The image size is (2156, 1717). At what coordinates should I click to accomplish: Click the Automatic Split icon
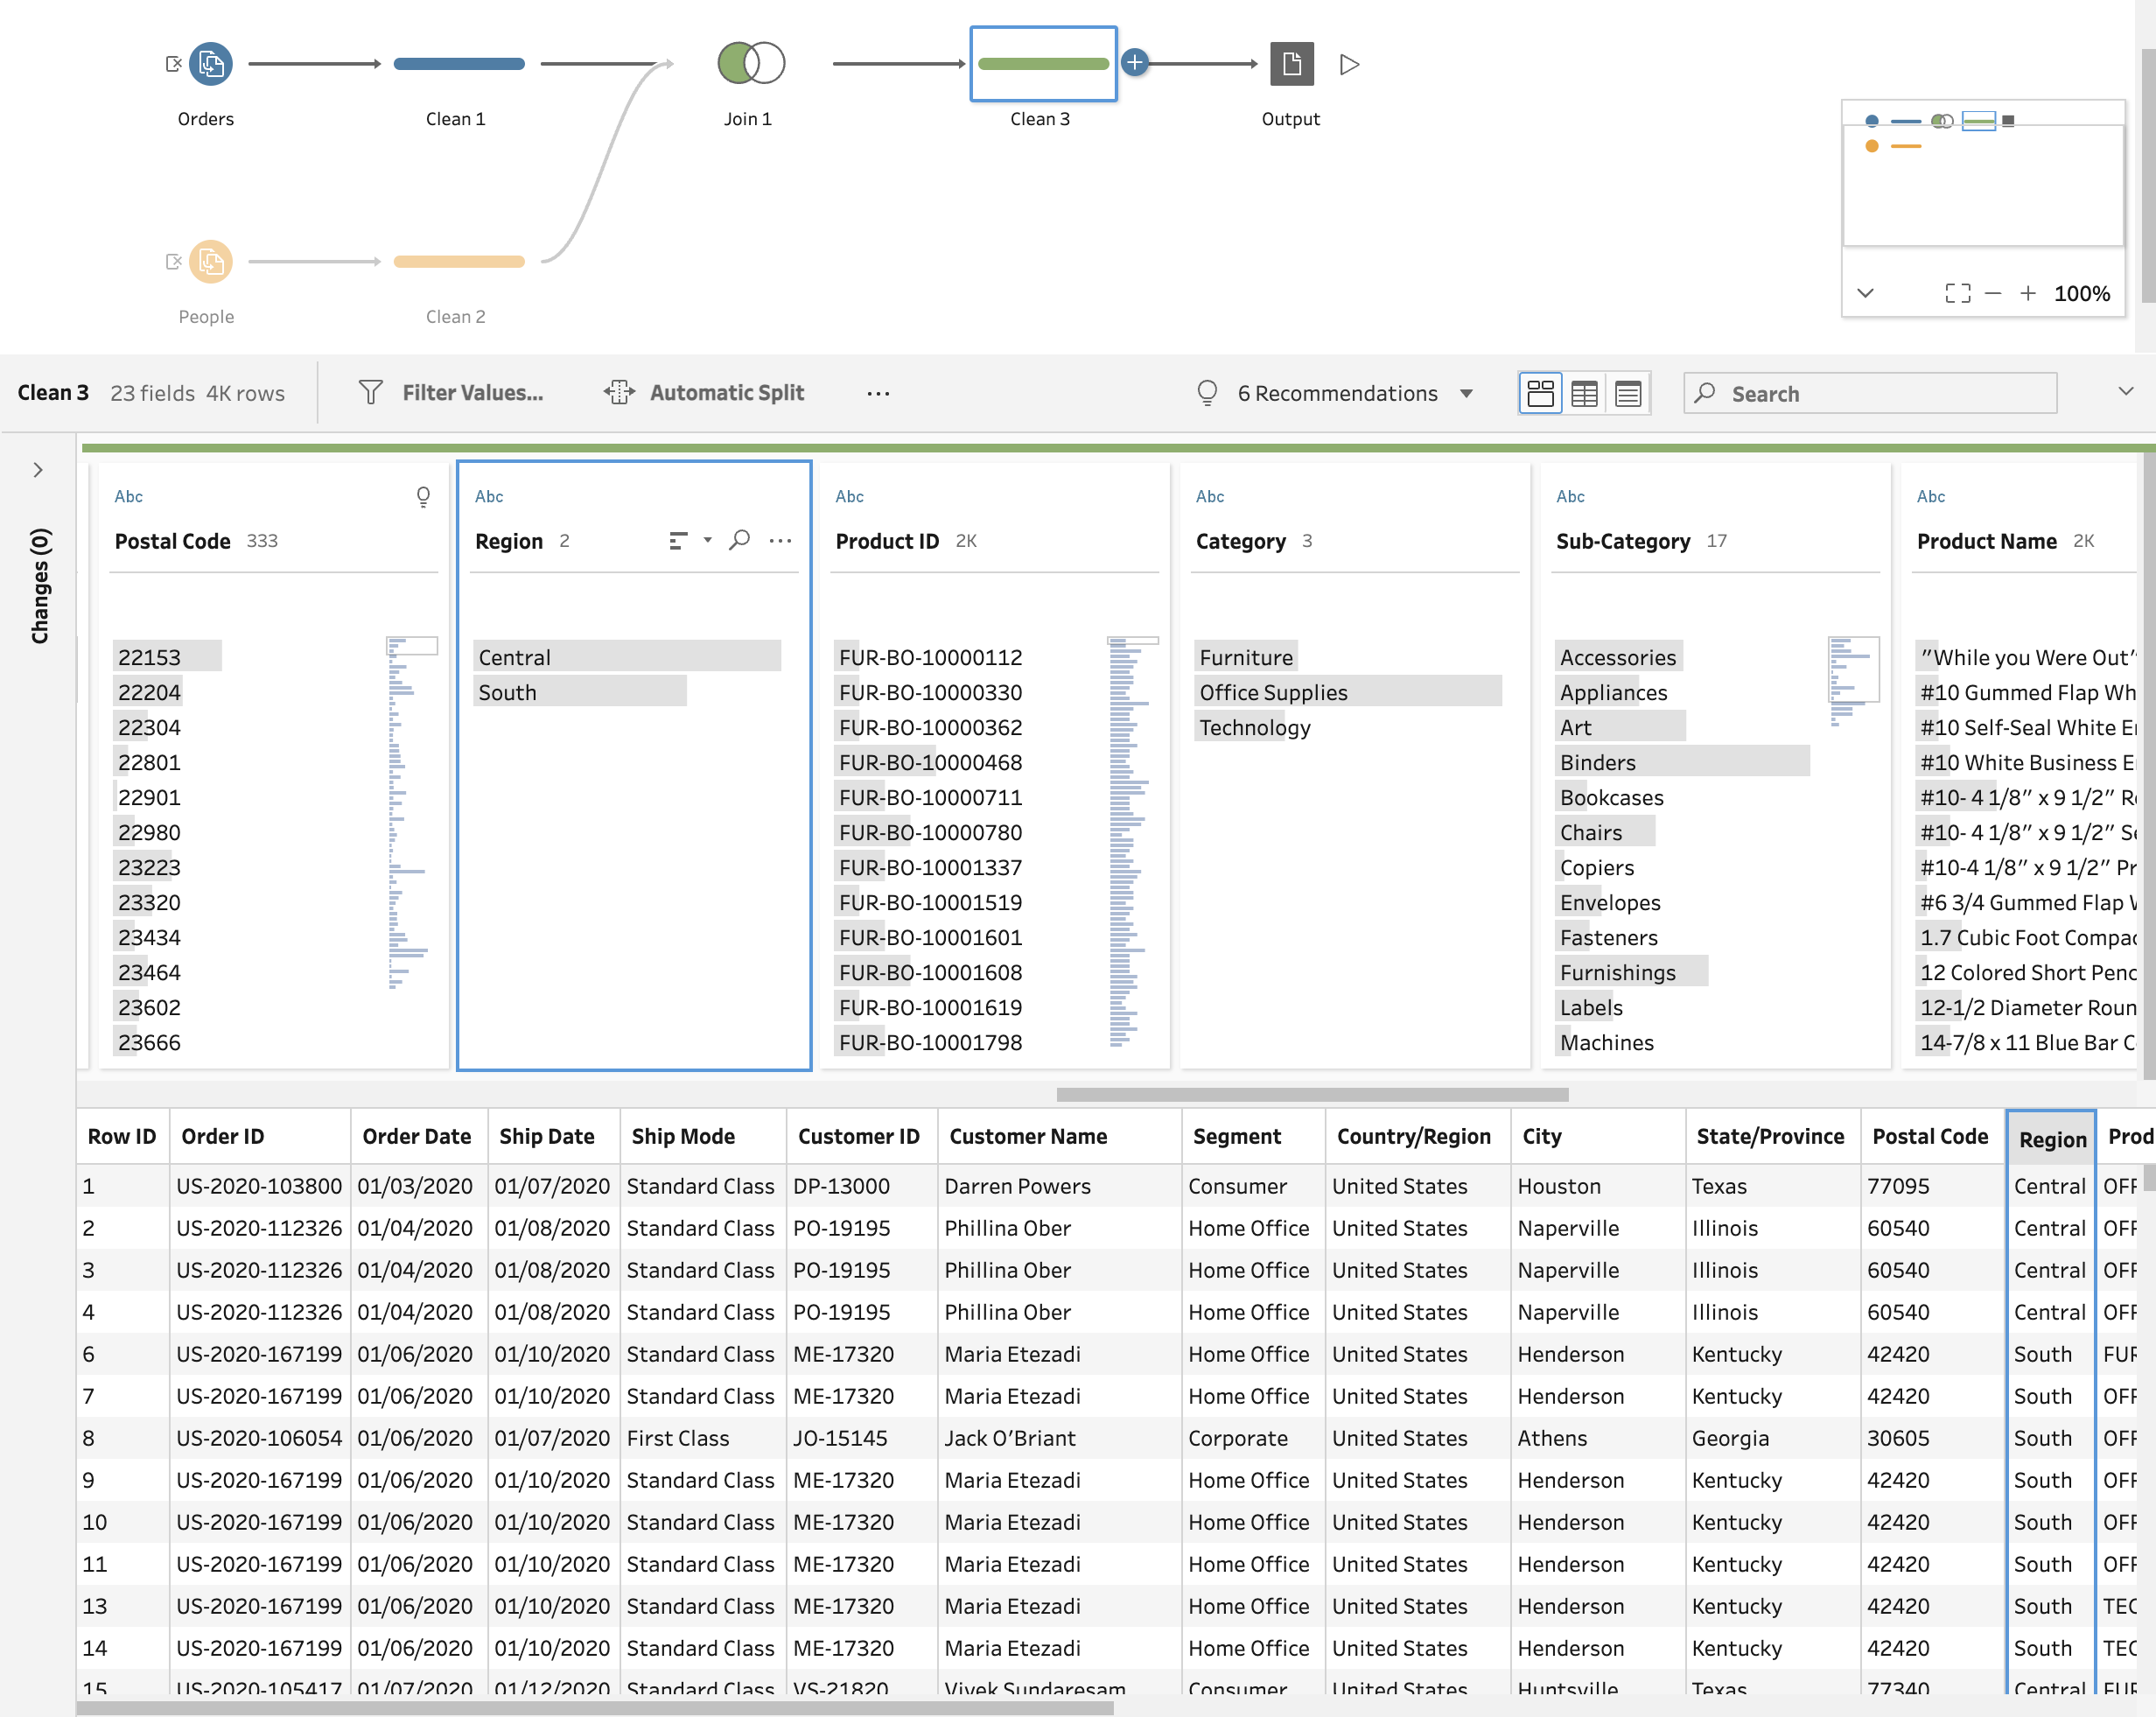[x=619, y=393]
